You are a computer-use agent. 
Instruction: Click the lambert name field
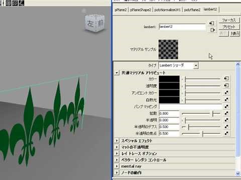point(182,26)
